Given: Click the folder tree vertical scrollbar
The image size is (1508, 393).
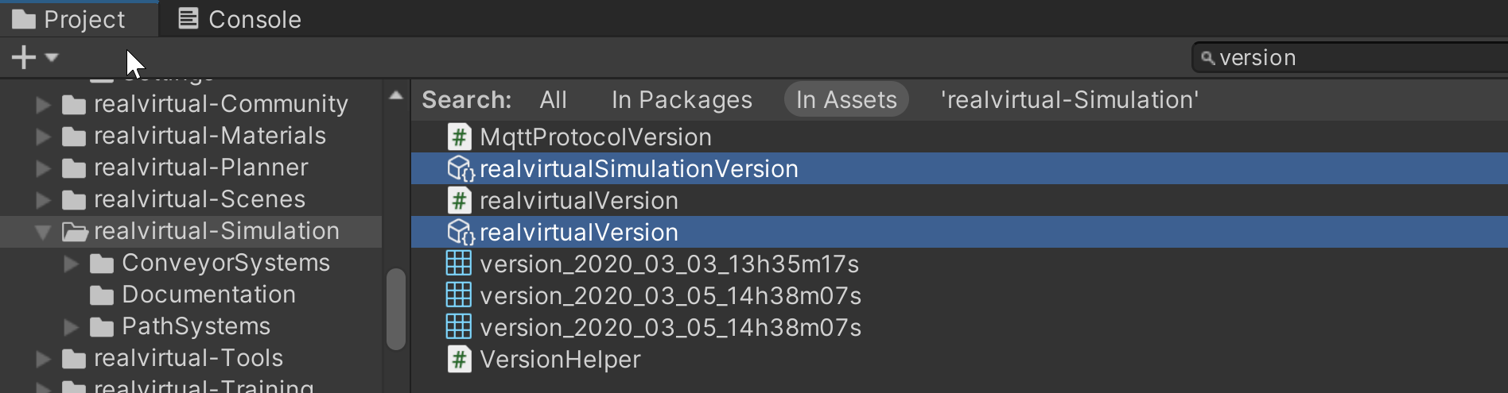Looking at the screenshot, I should click(x=396, y=309).
